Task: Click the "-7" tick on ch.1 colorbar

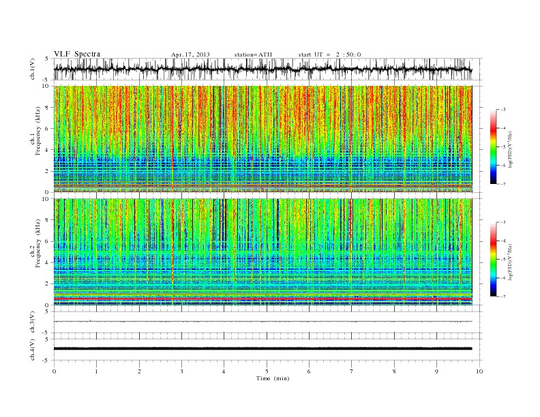Action: click(x=502, y=184)
